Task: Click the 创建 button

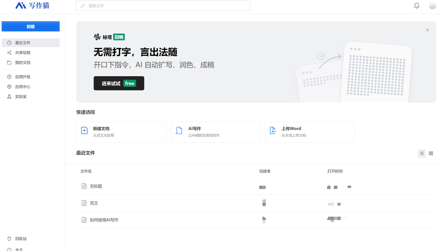Action: [x=30, y=26]
